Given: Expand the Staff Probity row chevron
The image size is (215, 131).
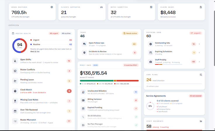Looking at the screenshot, I should click(199, 62).
